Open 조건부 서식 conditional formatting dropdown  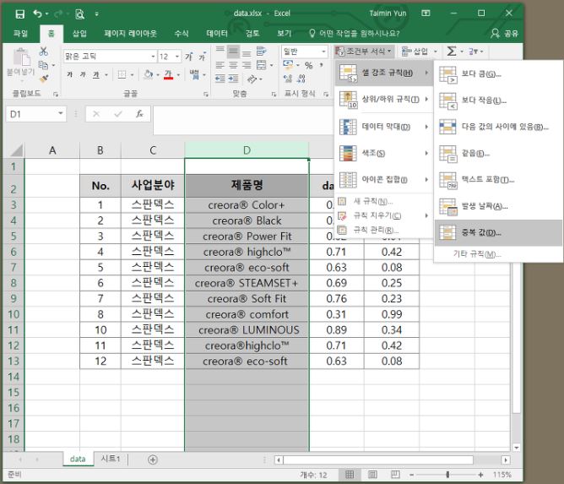364,52
